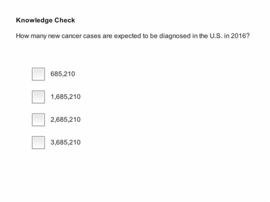Image resolution: width=270 pixels, height=202 pixels.
Task: Enable the third answer choice box
Action: [38, 120]
